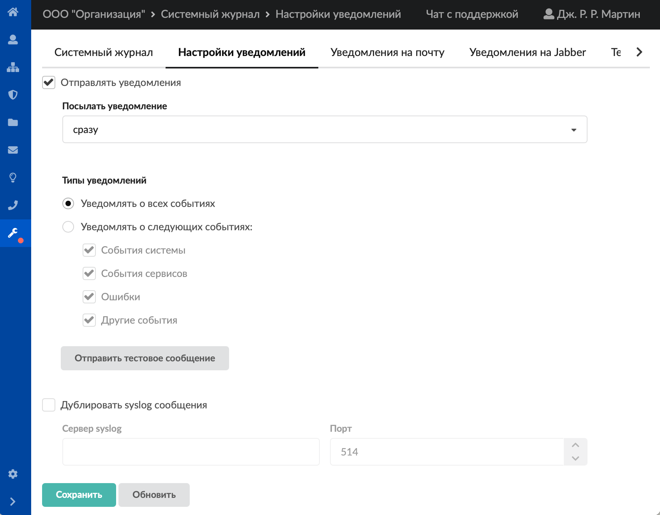Open Дж. Р. Р. Мартин user menu
This screenshot has height=515, width=660.
(591, 14)
